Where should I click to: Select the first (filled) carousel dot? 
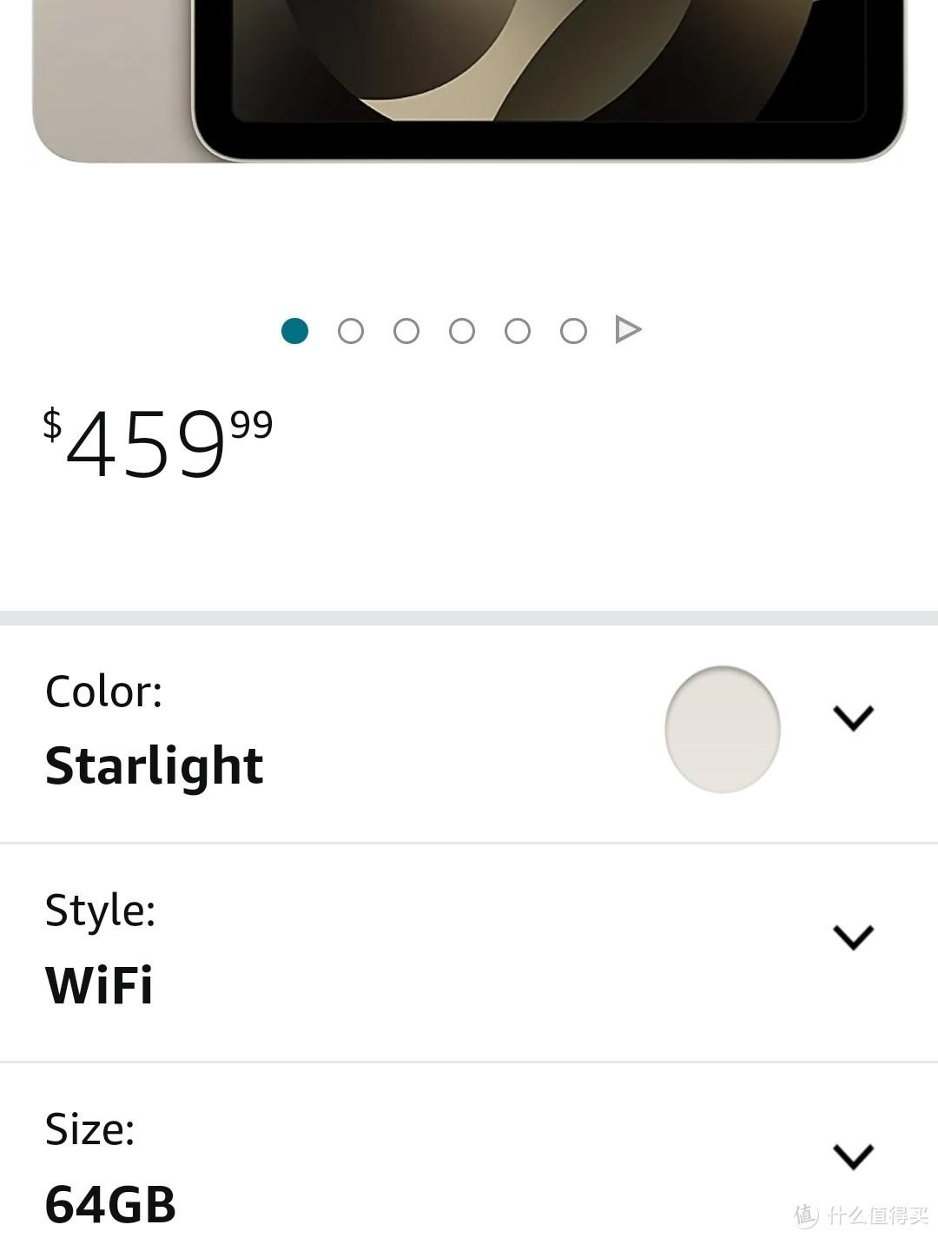tap(295, 331)
